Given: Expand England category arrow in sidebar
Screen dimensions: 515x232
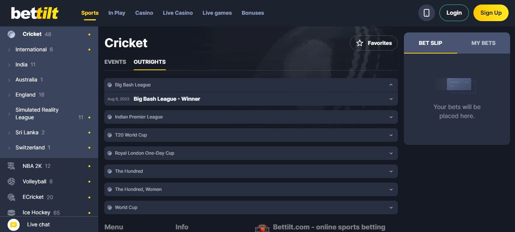Looking at the screenshot, I should [9, 95].
